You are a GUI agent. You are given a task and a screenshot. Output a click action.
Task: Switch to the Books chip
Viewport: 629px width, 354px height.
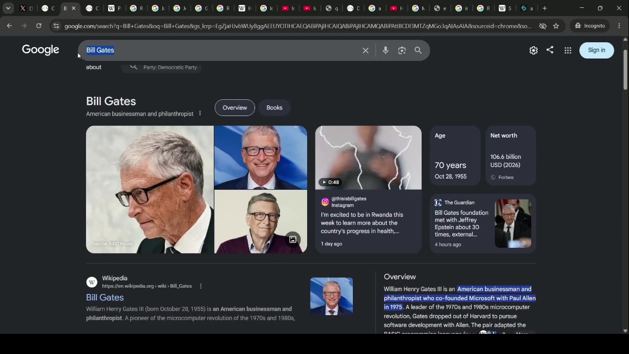pos(274,108)
